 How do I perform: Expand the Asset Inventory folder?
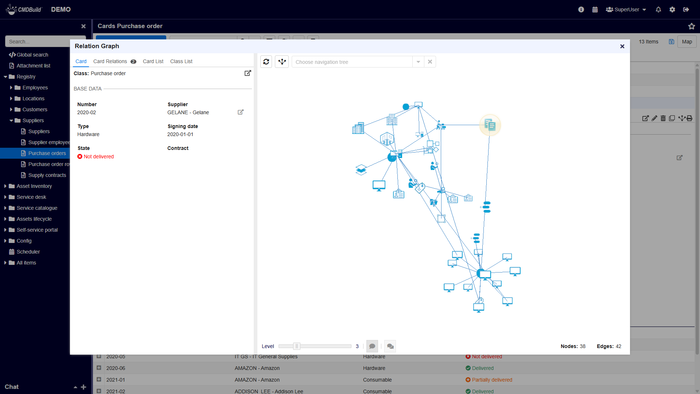pos(5,186)
